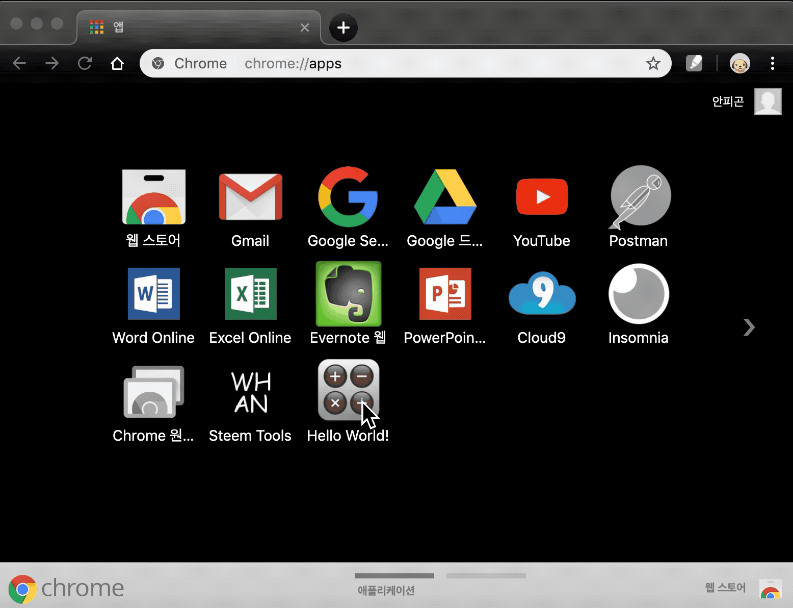The height and width of the screenshot is (608, 793).
Task: Click the Chrome logo in the footer
Action: coord(66,589)
